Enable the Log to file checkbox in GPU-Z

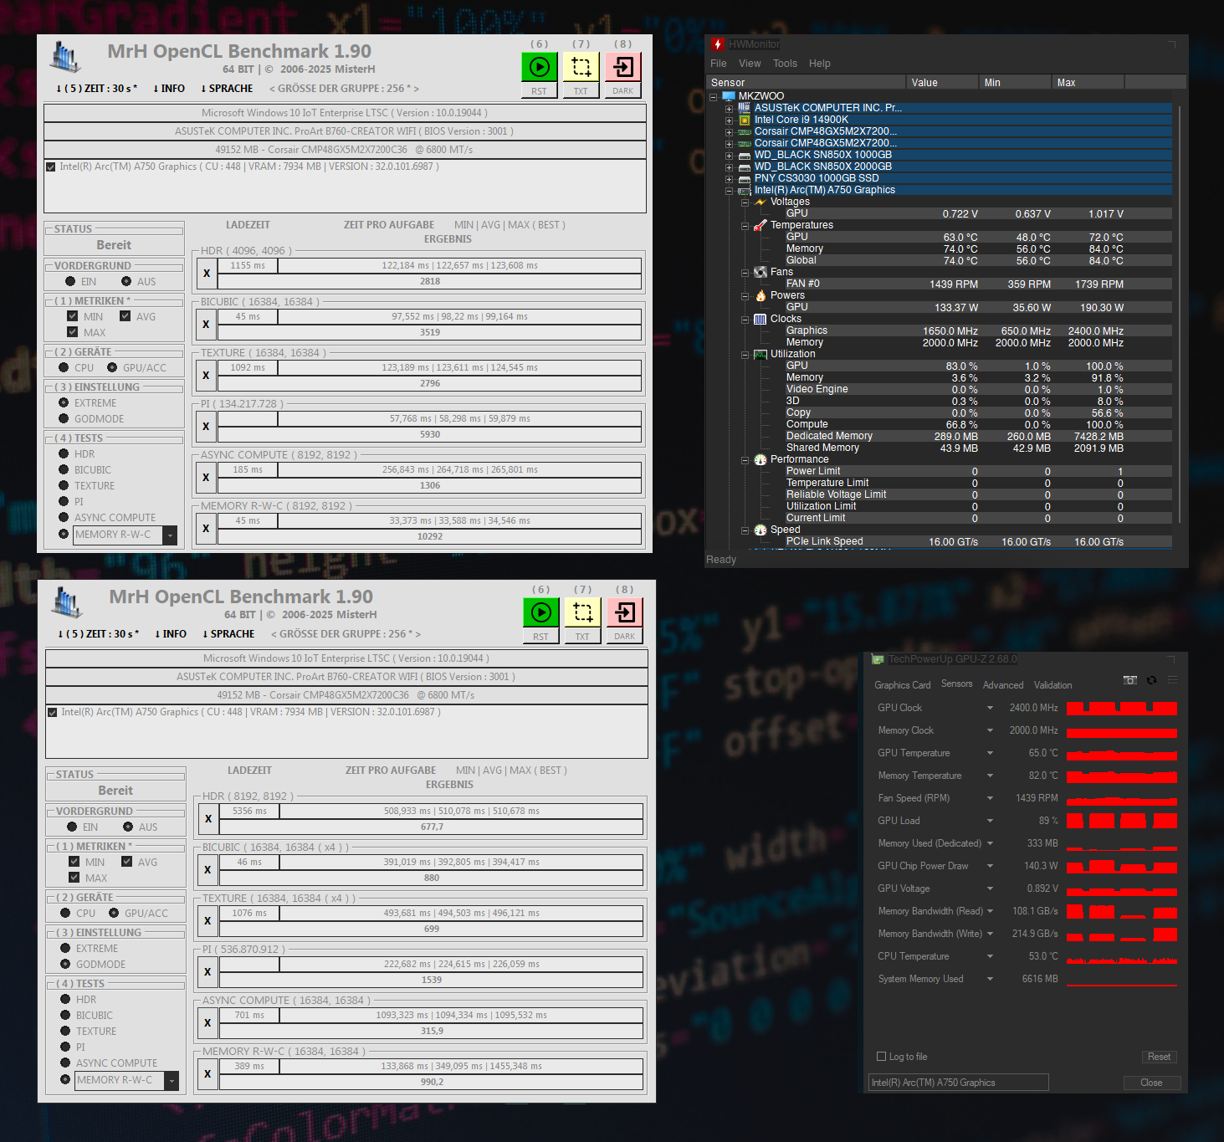pos(881,1057)
